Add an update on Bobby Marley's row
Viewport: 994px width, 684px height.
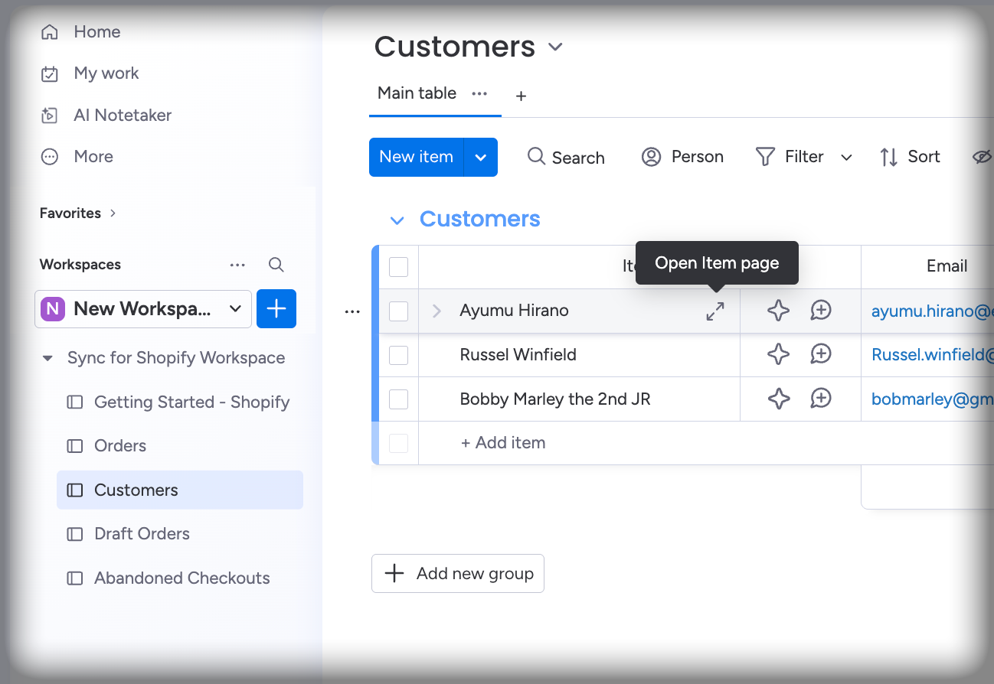tap(820, 398)
